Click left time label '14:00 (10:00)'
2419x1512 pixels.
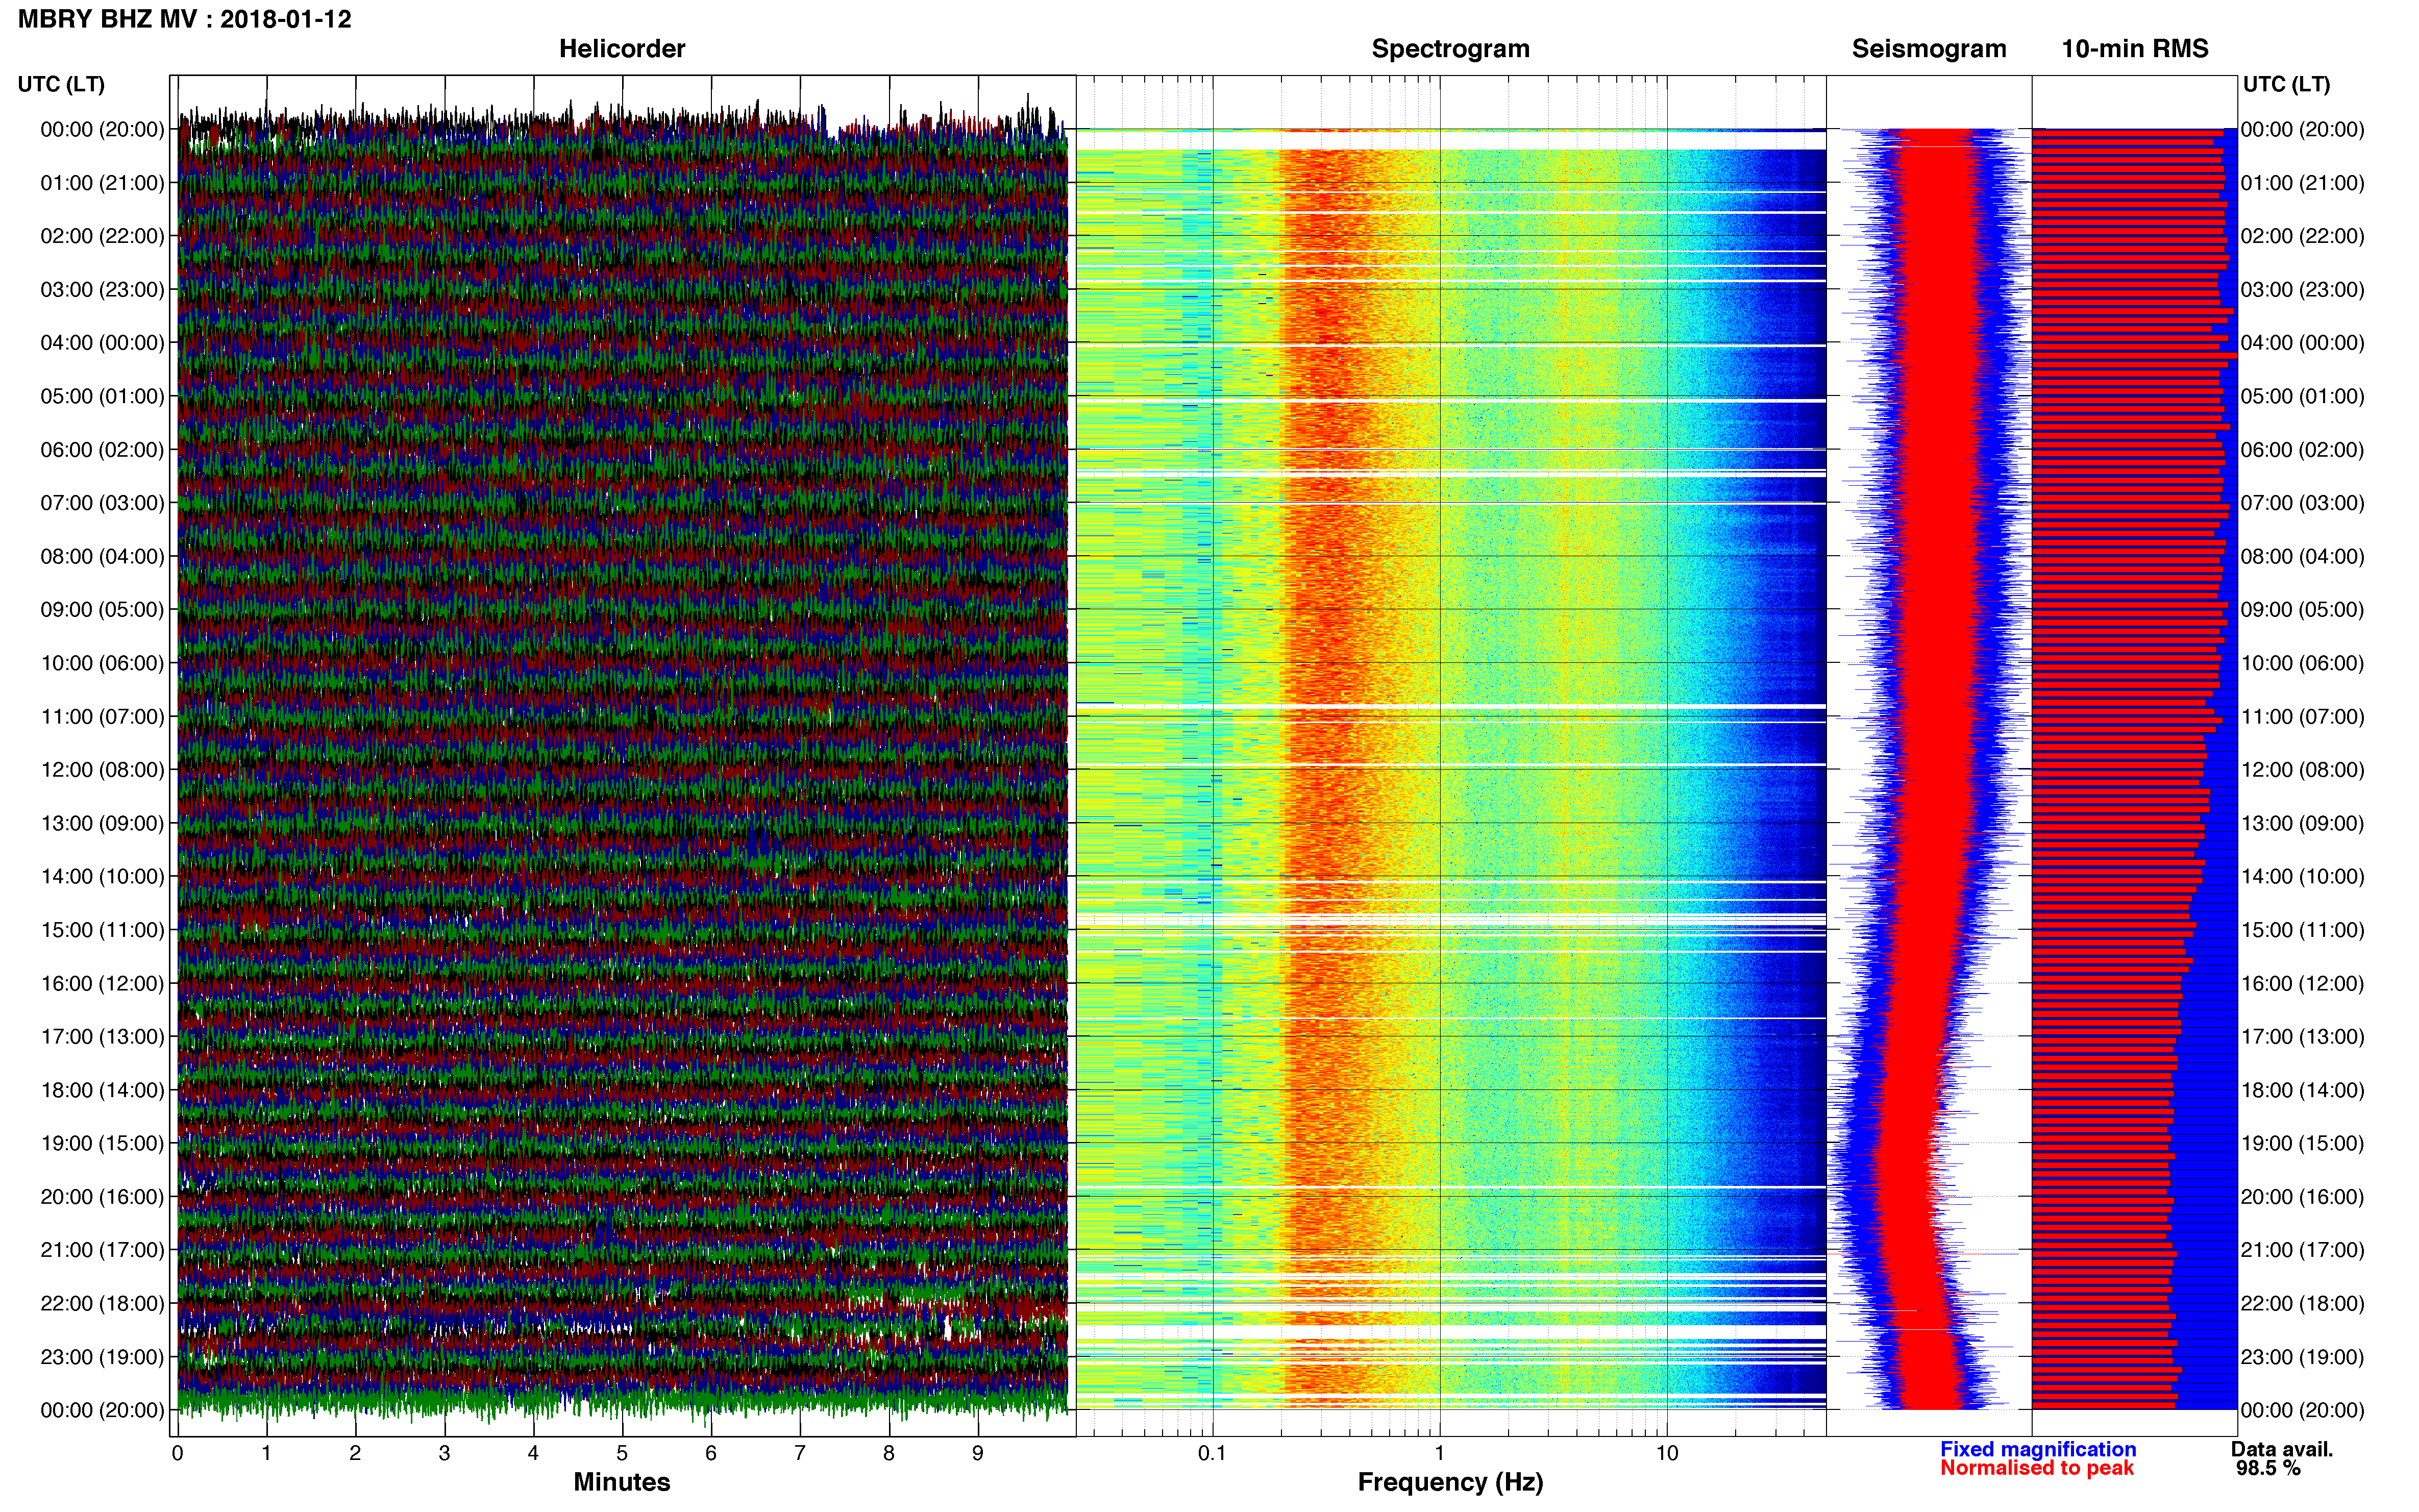click(103, 877)
